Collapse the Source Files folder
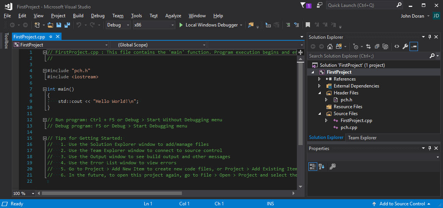This screenshot has width=443, height=208. click(x=320, y=114)
